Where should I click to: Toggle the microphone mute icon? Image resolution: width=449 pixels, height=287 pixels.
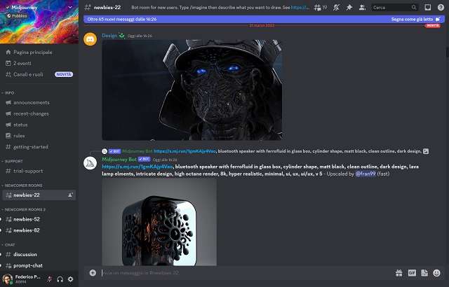tap(50, 279)
